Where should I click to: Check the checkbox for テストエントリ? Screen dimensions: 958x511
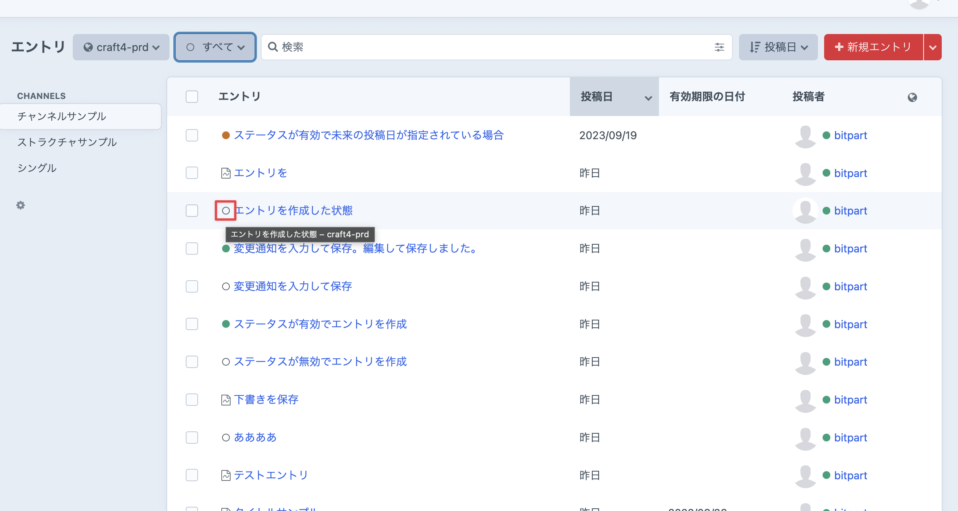click(x=192, y=475)
